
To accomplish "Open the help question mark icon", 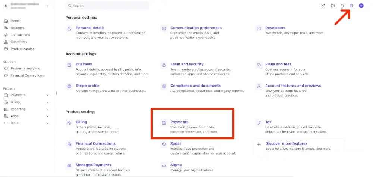I will pyautogui.click(x=333, y=6).
